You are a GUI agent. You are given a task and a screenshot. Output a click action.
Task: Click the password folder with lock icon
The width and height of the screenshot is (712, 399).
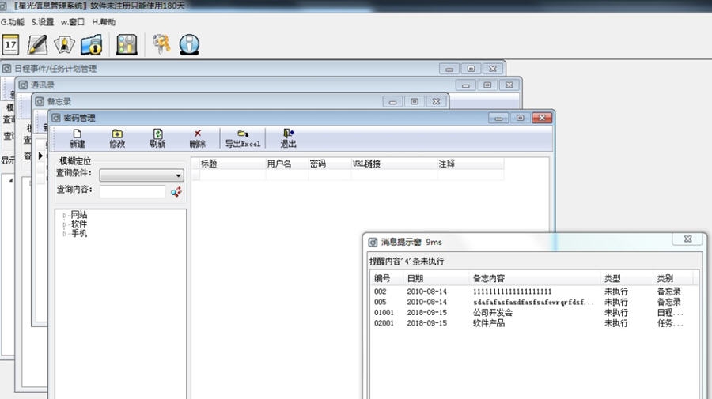click(x=92, y=44)
